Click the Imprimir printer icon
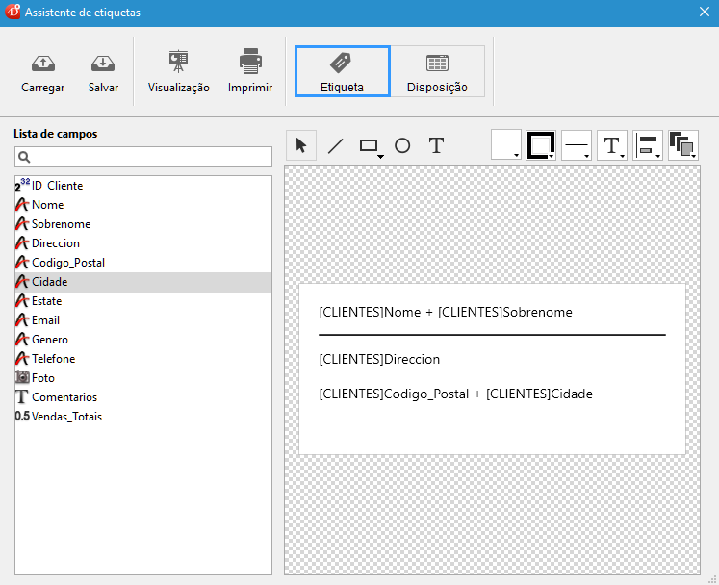The width and height of the screenshot is (719, 585). (250, 62)
